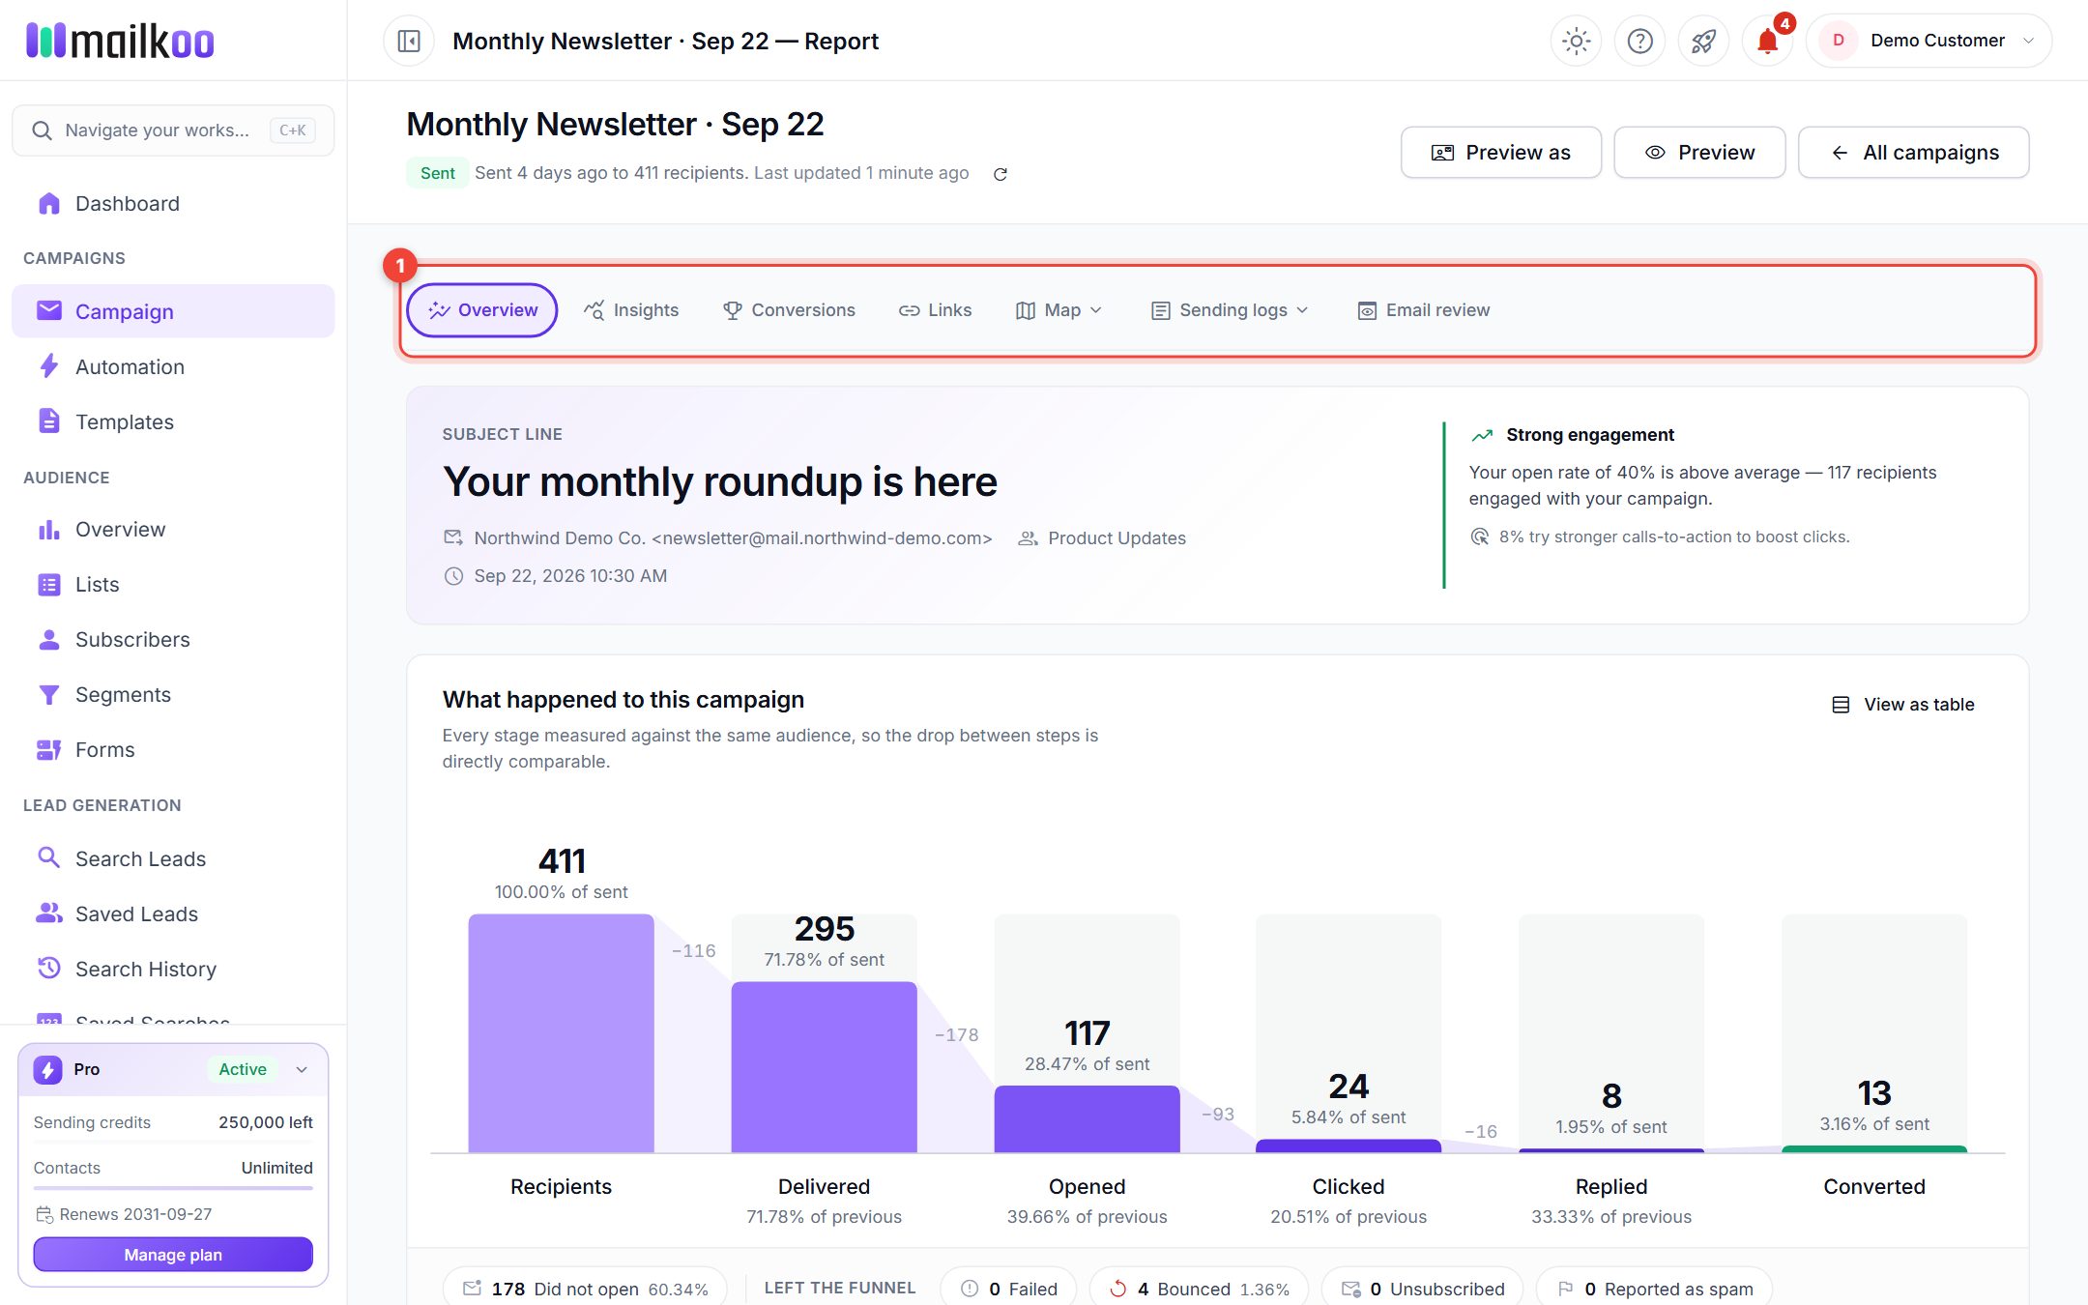Click the contacts usage progress bar
The image size is (2088, 1305).
173,1188
